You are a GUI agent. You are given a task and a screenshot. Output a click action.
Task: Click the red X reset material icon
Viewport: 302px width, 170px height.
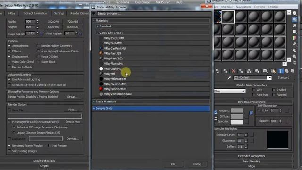click(x=233, y=71)
